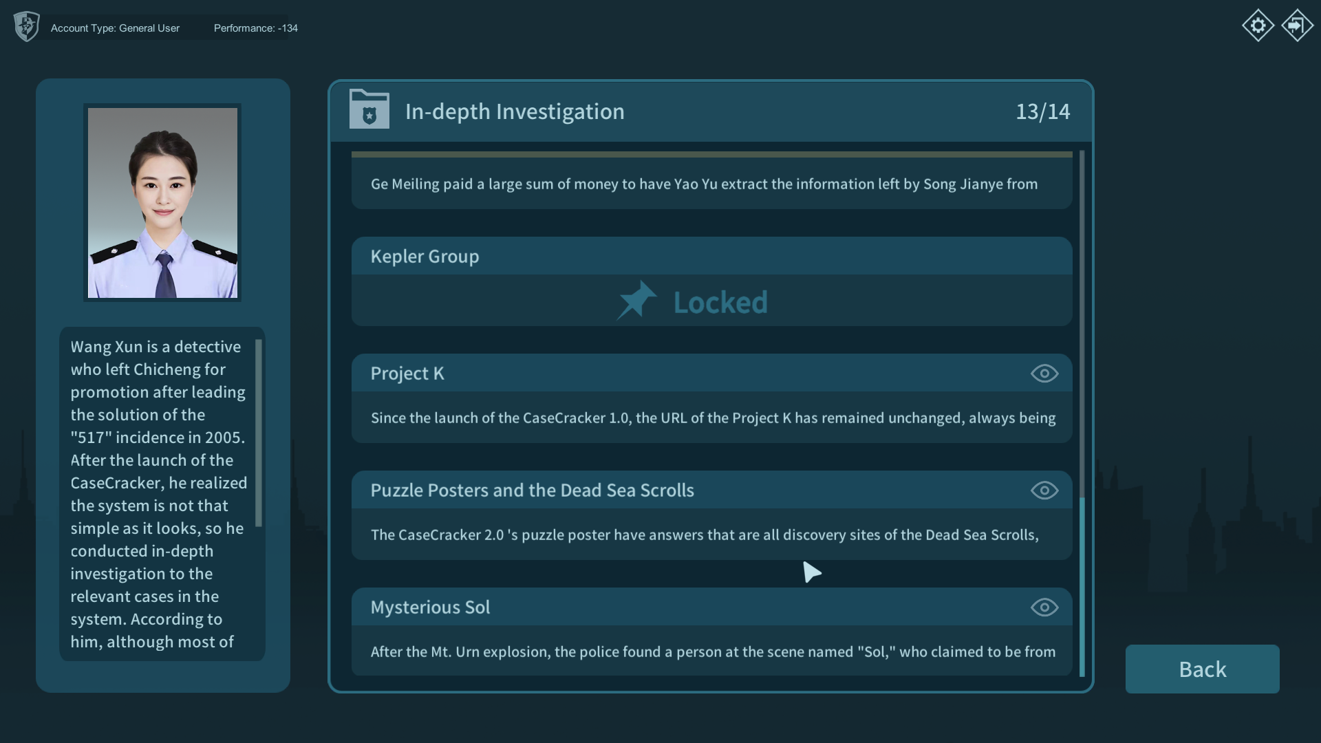This screenshot has width=1321, height=743.
Task: Click the Wang Xun biography text
Action: [x=159, y=494]
